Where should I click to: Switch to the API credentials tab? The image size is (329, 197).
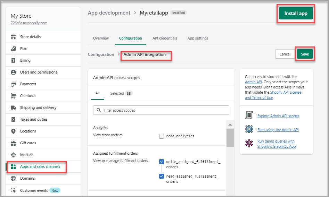[165, 38]
